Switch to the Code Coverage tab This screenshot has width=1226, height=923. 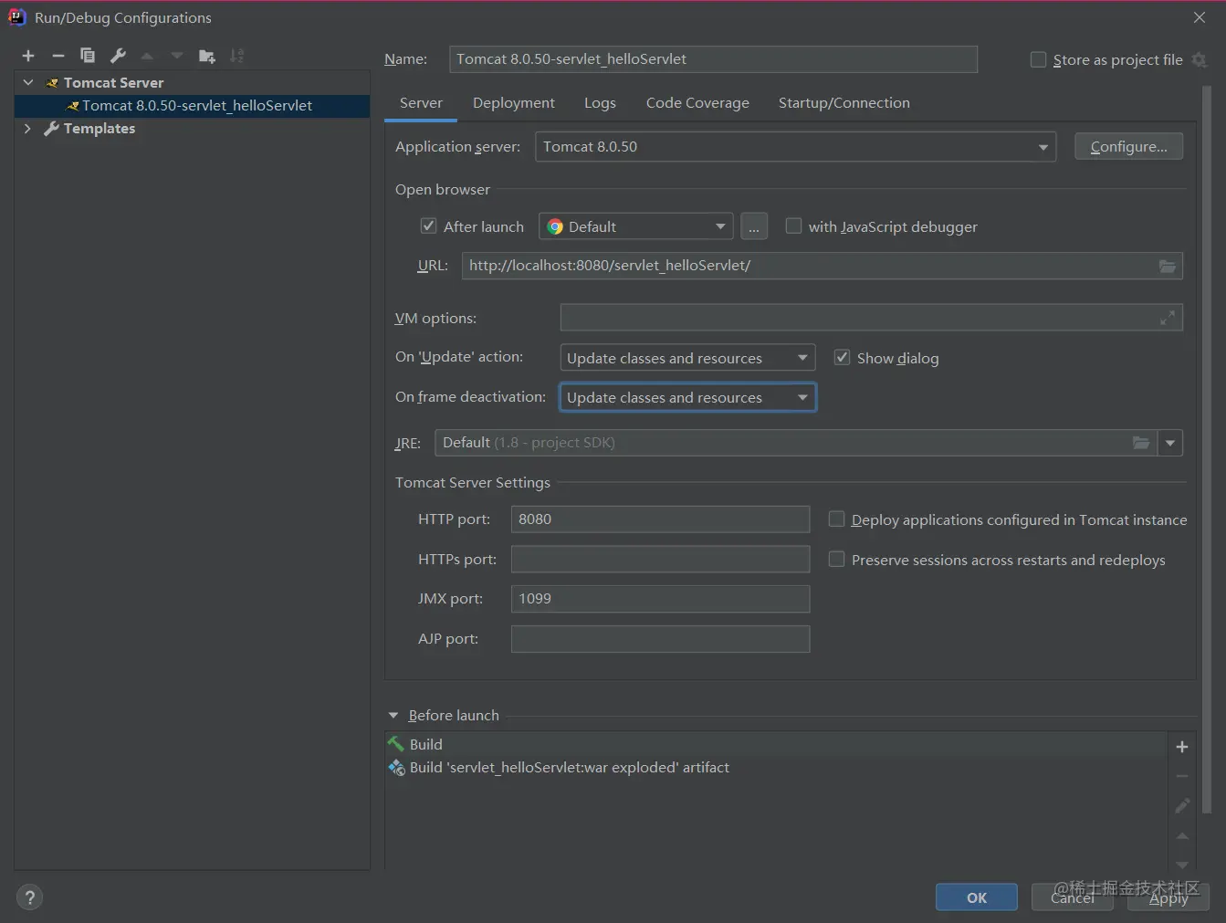click(x=697, y=103)
